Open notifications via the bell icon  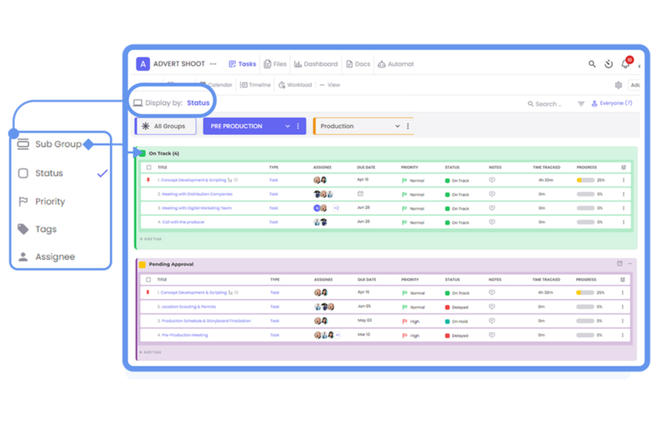[625, 64]
